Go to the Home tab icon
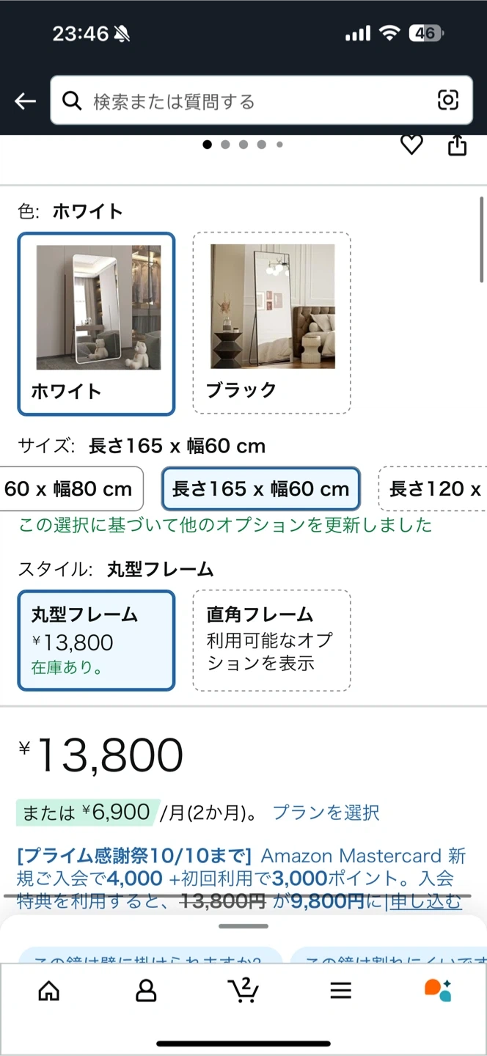The height and width of the screenshot is (1056, 487). (48, 991)
